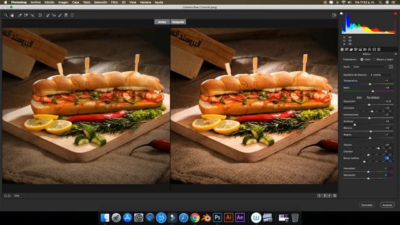The image size is (400, 225).
Task: Select the Graduated Filter tool
Action: pos(66,16)
